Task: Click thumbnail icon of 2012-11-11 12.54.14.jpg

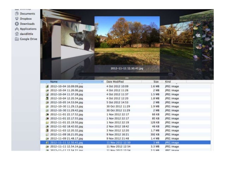Action: [x=47, y=147]
